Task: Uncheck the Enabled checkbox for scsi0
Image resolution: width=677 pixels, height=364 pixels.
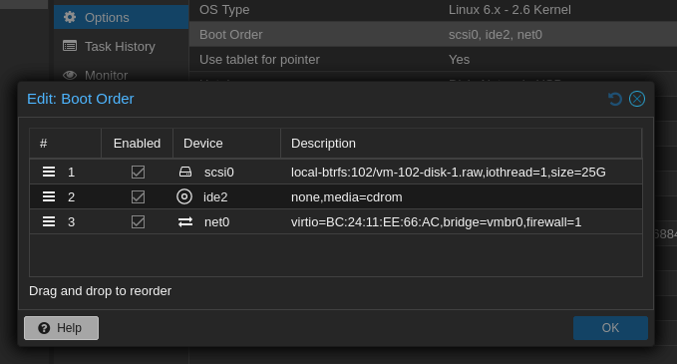Action: [138, 172]
